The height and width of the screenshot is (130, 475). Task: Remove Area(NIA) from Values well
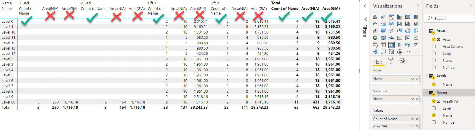click(x=417, y=126)
